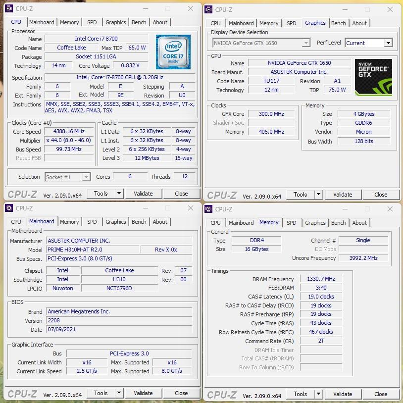This screenshot has width=403, height=403.
Task: Click Close button in Memory window
Action: point(381,394)
